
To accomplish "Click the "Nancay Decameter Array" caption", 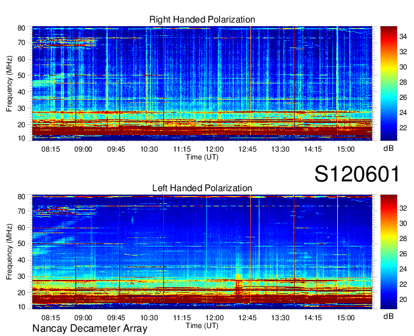I will click(89, 329).
